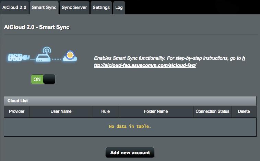Open the AiCloud 2.0 tab
Image resolution: width=260 pixels, height=161 pixels.
click(x=14, y=8)
